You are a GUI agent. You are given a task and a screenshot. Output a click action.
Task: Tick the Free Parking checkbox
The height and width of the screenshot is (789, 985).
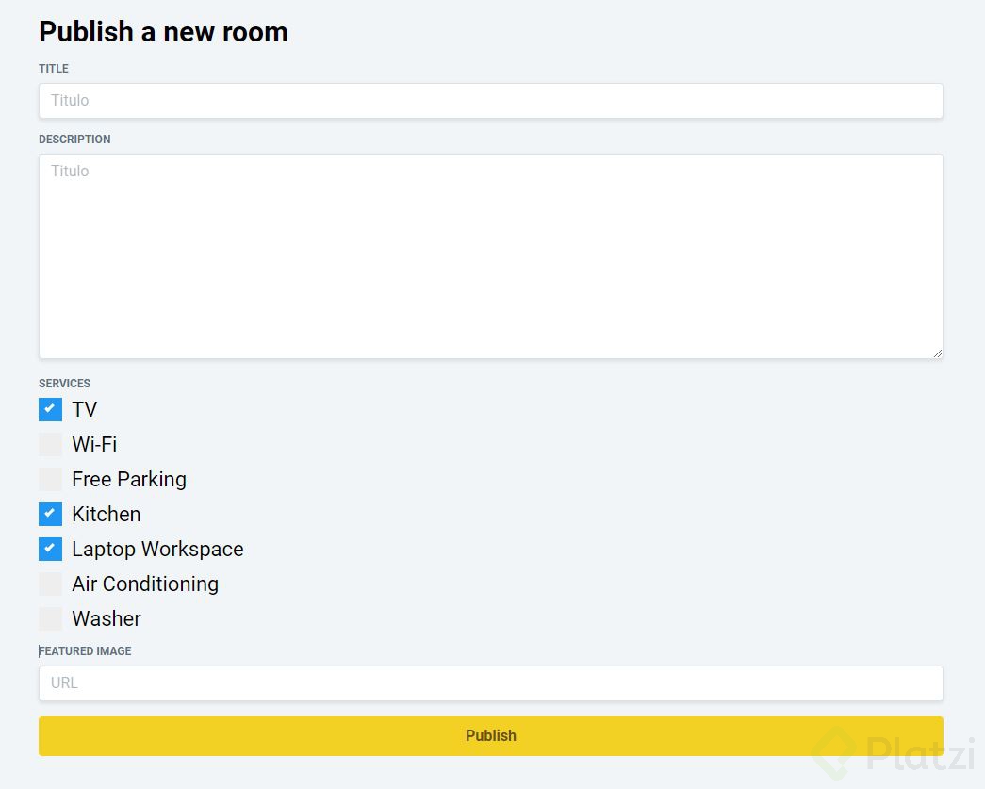50,479
